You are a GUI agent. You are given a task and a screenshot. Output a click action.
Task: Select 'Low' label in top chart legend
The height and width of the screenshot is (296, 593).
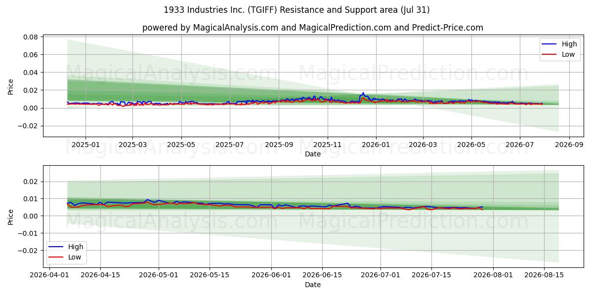(x=568, y=54)
